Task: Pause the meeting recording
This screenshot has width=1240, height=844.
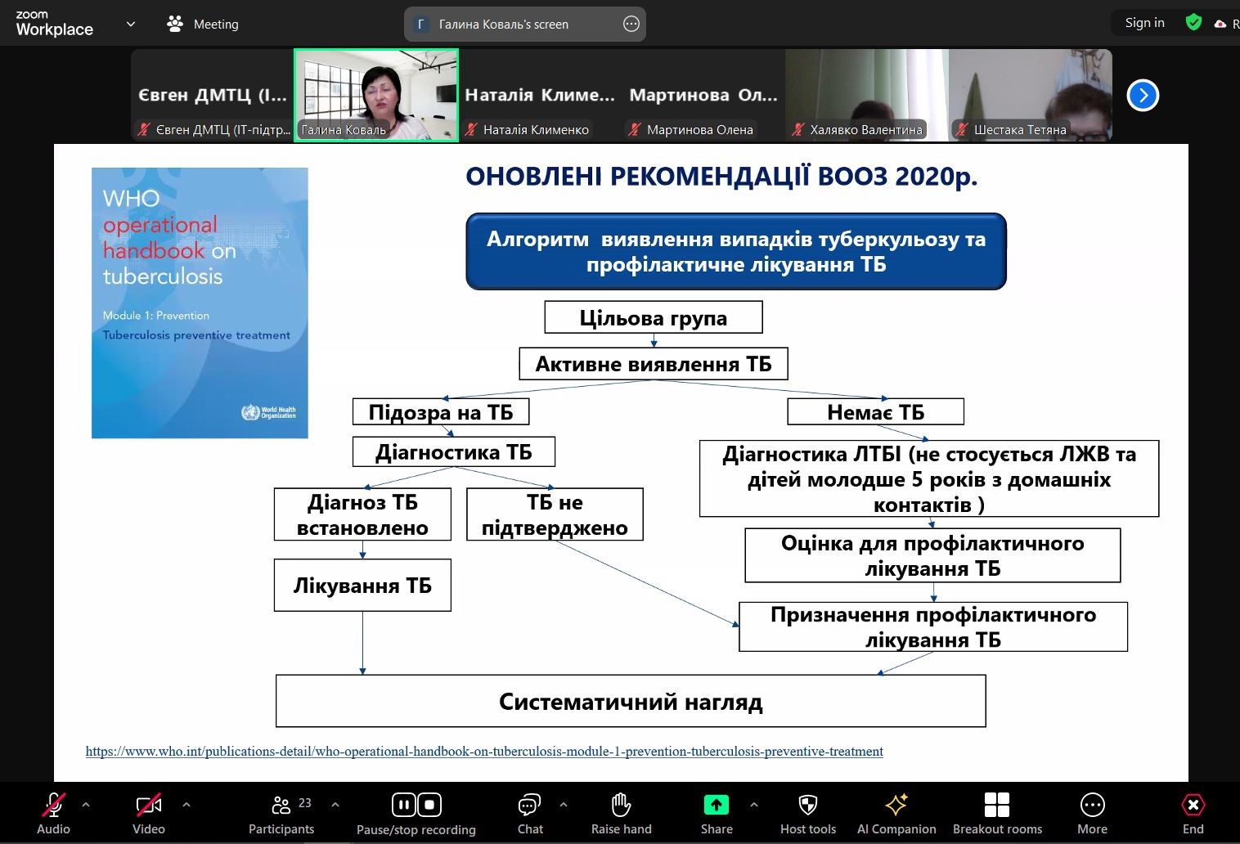Action: pyautogui.click(x=404, y=805)
